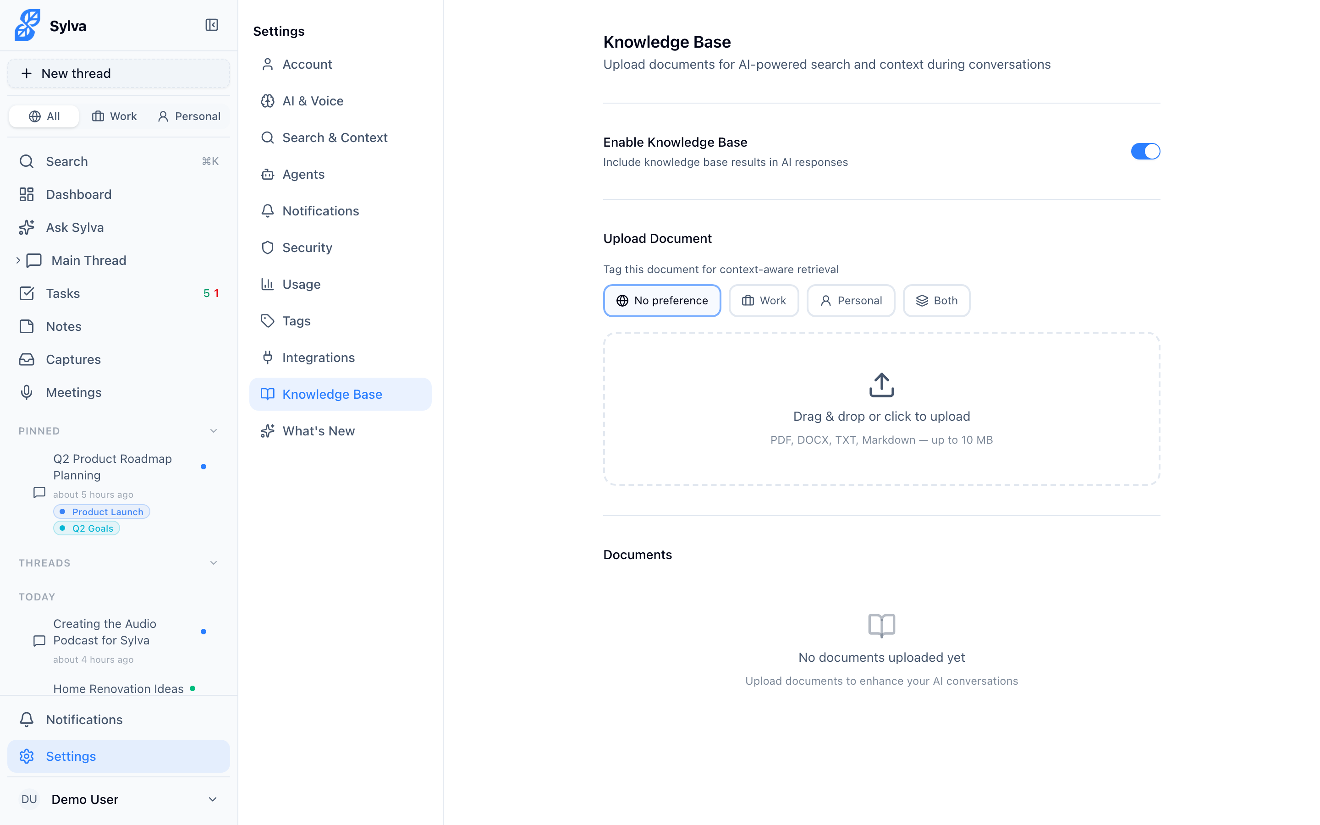Image resolution: width=1320 pixels, height=825 pixels.
Task: Click the unread dot on Q2 Roadmap thread
Action: pyautogui.click(x=203, y=467)
